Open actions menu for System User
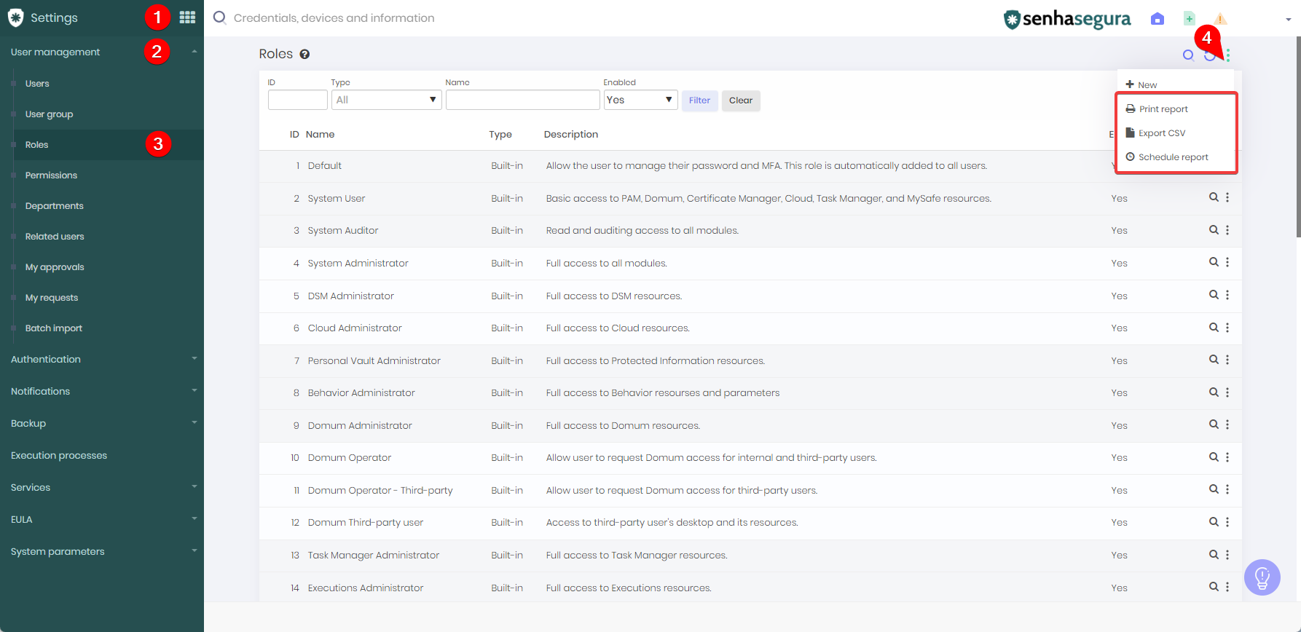 [x=1227, y=197]
